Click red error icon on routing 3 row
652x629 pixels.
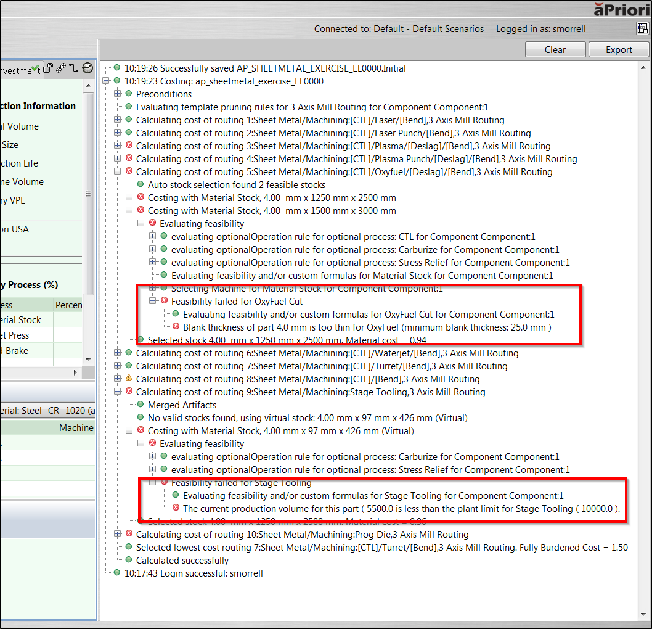coord(129,146)
